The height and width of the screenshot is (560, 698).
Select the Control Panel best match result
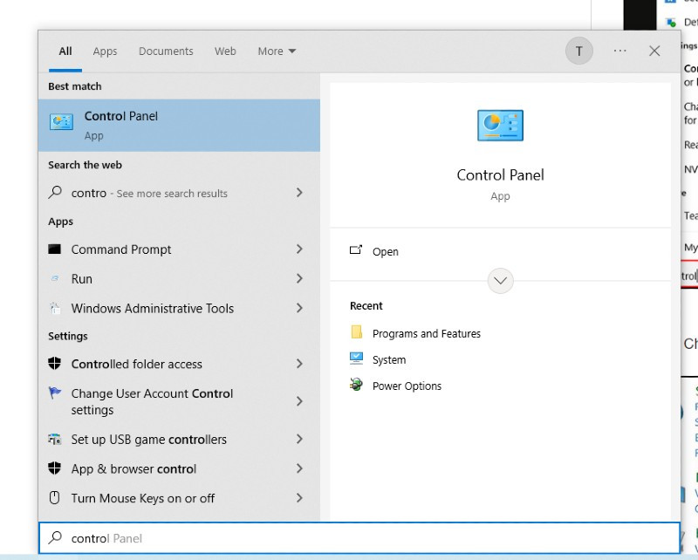179,125
